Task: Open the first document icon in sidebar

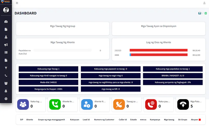Action: (x=6, y=29)
